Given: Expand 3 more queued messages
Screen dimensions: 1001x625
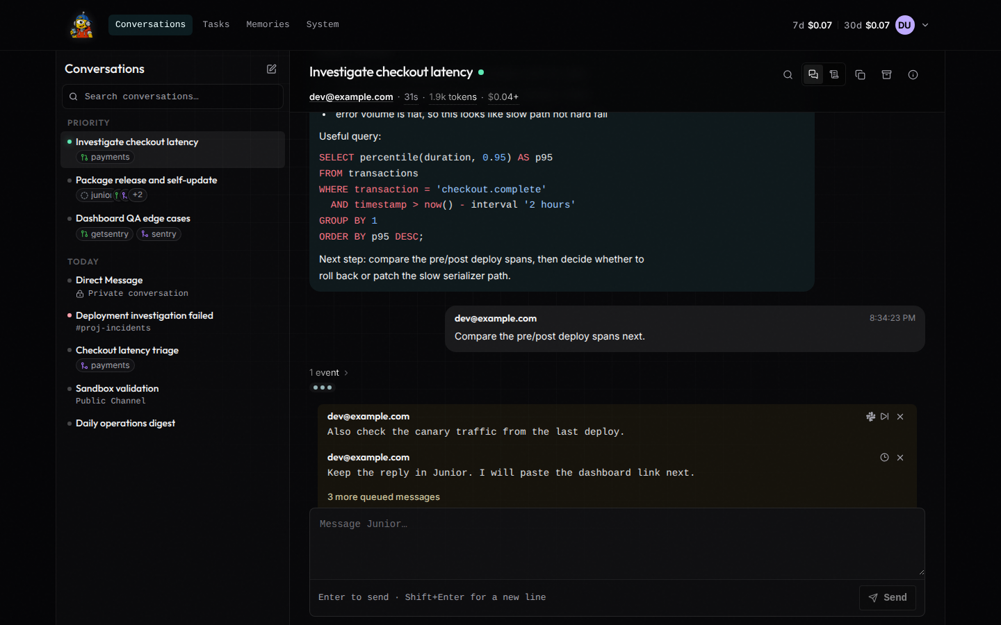Looking at the screenshot, I should click(384, 497).
